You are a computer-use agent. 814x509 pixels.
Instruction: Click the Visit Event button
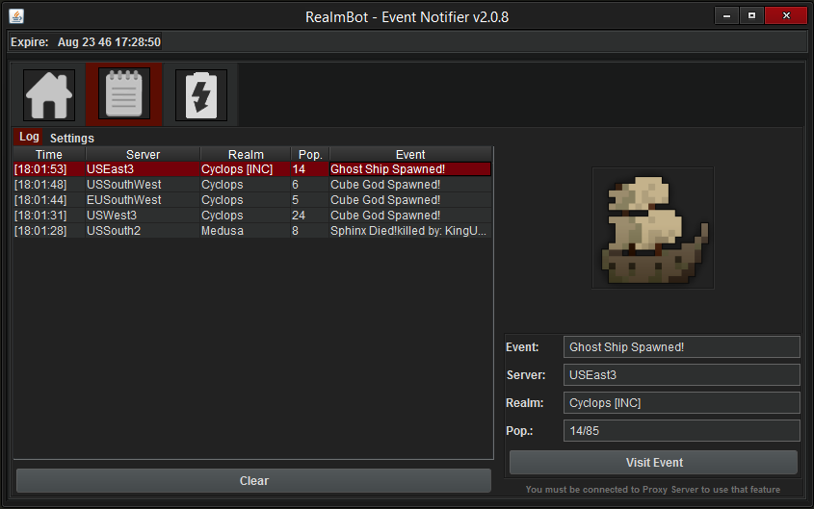coord(653,463)
